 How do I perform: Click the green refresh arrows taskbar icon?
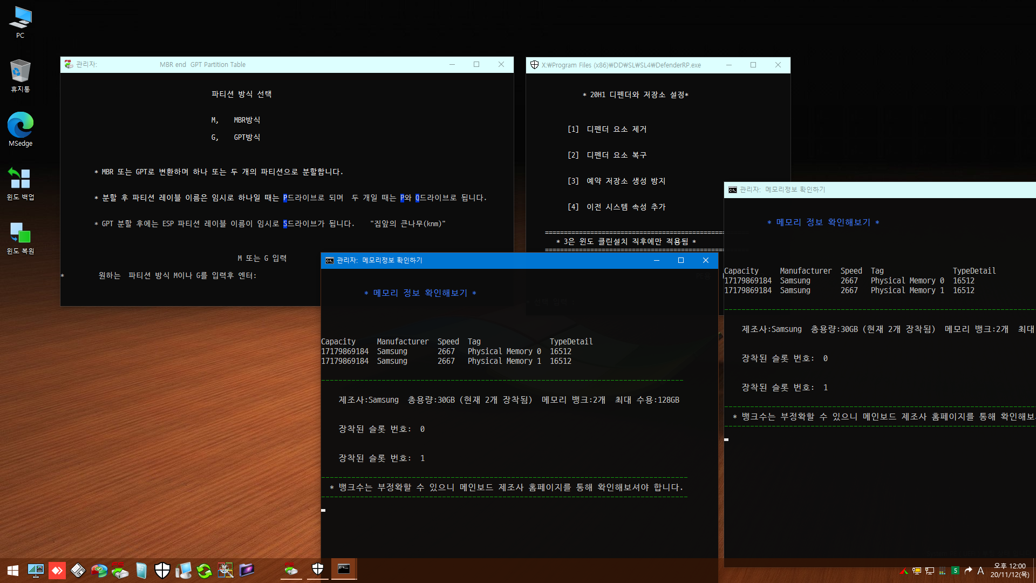(205, 570)
